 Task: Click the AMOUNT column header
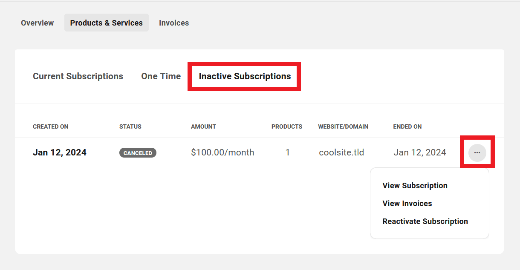(x=203, y=126)
